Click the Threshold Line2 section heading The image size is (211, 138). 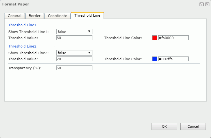pyautogui.click(x=22, y=46)
